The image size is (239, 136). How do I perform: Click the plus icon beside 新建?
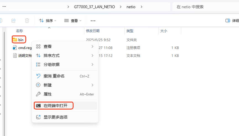click(38, 85)
